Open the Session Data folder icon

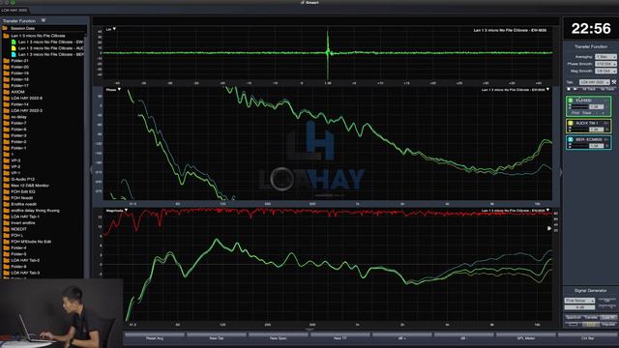[5, 28]
